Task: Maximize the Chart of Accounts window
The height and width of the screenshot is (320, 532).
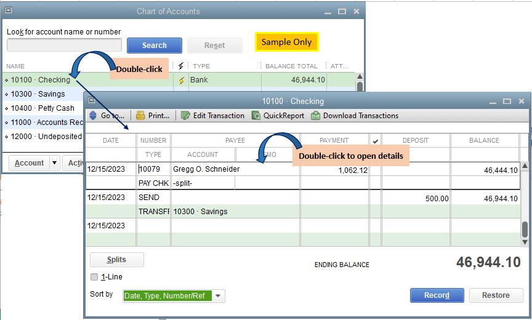Action: click(x=342, y=12)
